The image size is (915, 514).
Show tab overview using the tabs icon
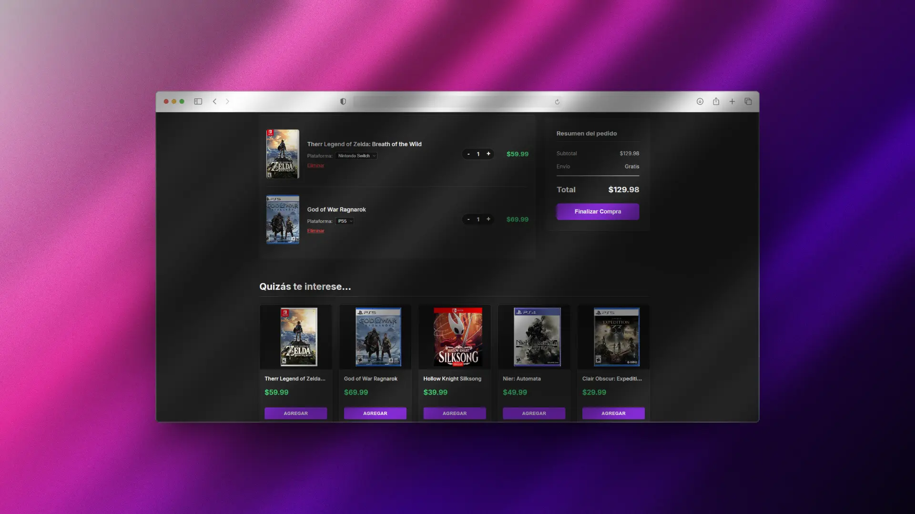point(748,101)
